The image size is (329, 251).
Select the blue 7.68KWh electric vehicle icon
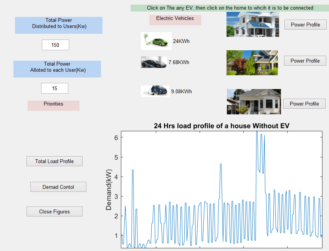(x=153, y=62)
